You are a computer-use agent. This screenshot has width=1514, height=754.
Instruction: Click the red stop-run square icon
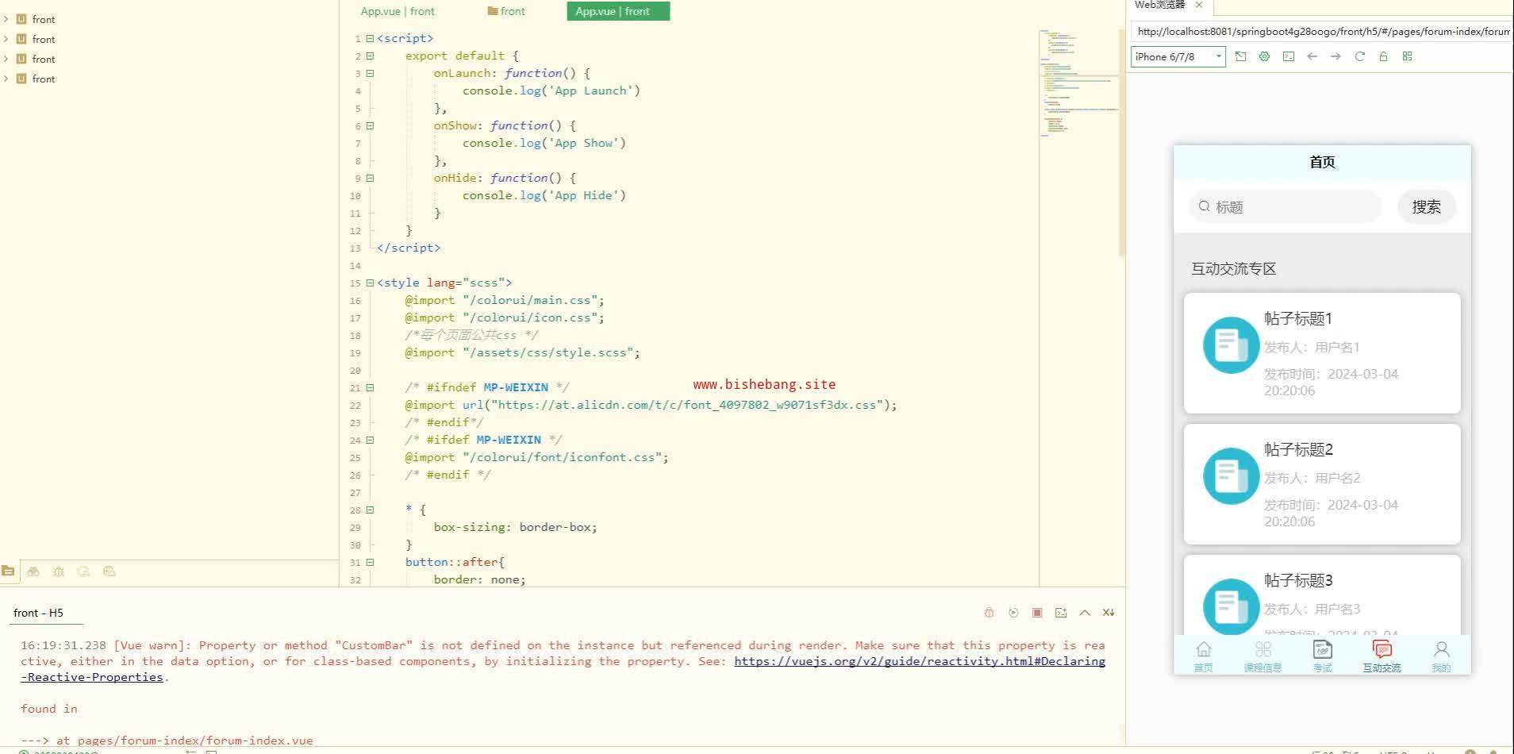[x=1037, y=613]
